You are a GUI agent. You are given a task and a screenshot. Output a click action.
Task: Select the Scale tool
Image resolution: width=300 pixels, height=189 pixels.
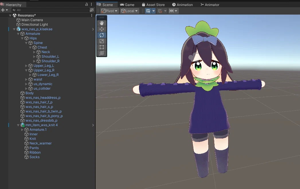[102, 41]
